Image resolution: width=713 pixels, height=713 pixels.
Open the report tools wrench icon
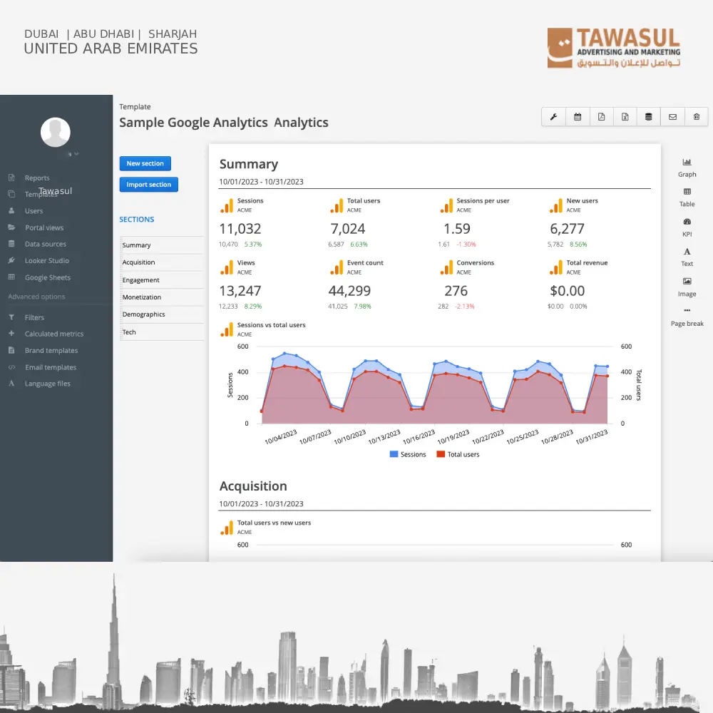[553, 116]
